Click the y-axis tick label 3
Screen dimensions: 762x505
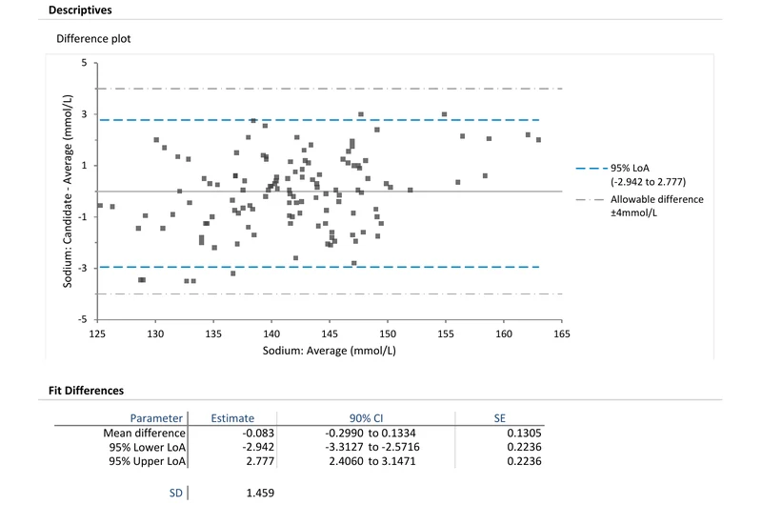(85, 114)
